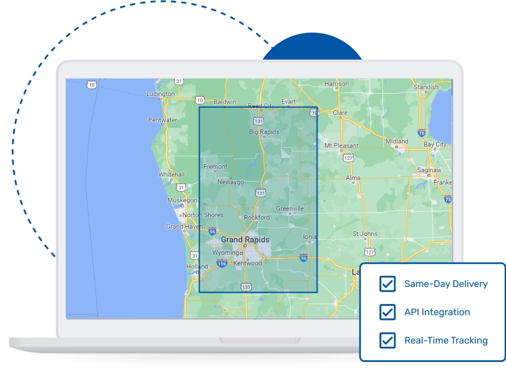Select the Saginaw city label
The image size is (506, 369).
(429, 170)
